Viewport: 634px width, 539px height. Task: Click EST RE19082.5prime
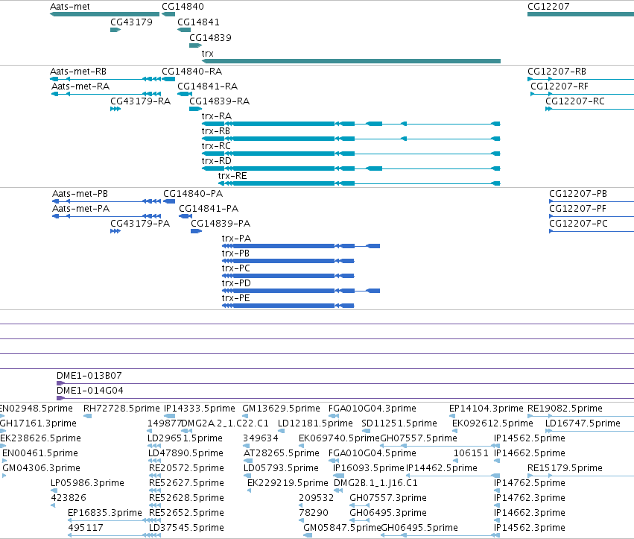tap(565, 409)
